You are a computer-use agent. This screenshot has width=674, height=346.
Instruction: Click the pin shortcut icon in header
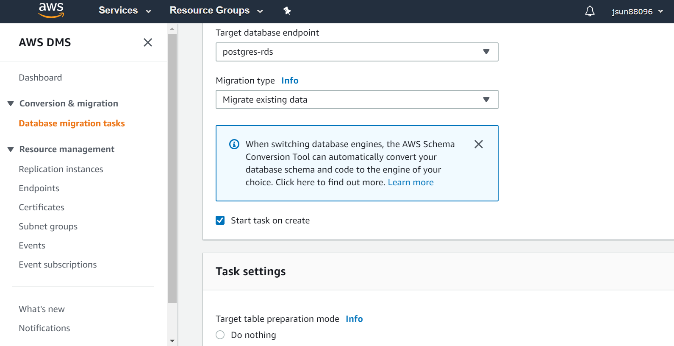pos(287,11)
